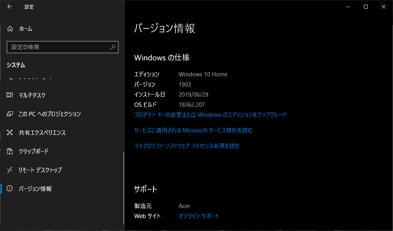The width and height of the screenshot is (393, 231).
Task: Click the 共有エクスペリエンス shared experiences icon
Action: (10, 132)
